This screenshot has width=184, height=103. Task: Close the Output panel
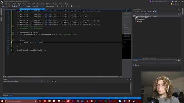(131, 79)
